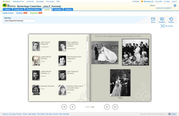Go to previous timebook page

(72, 107)
